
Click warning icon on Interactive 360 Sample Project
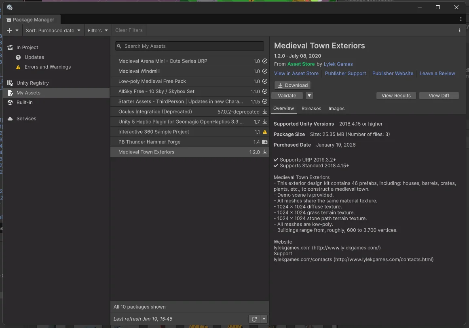[x=265, y=132]
